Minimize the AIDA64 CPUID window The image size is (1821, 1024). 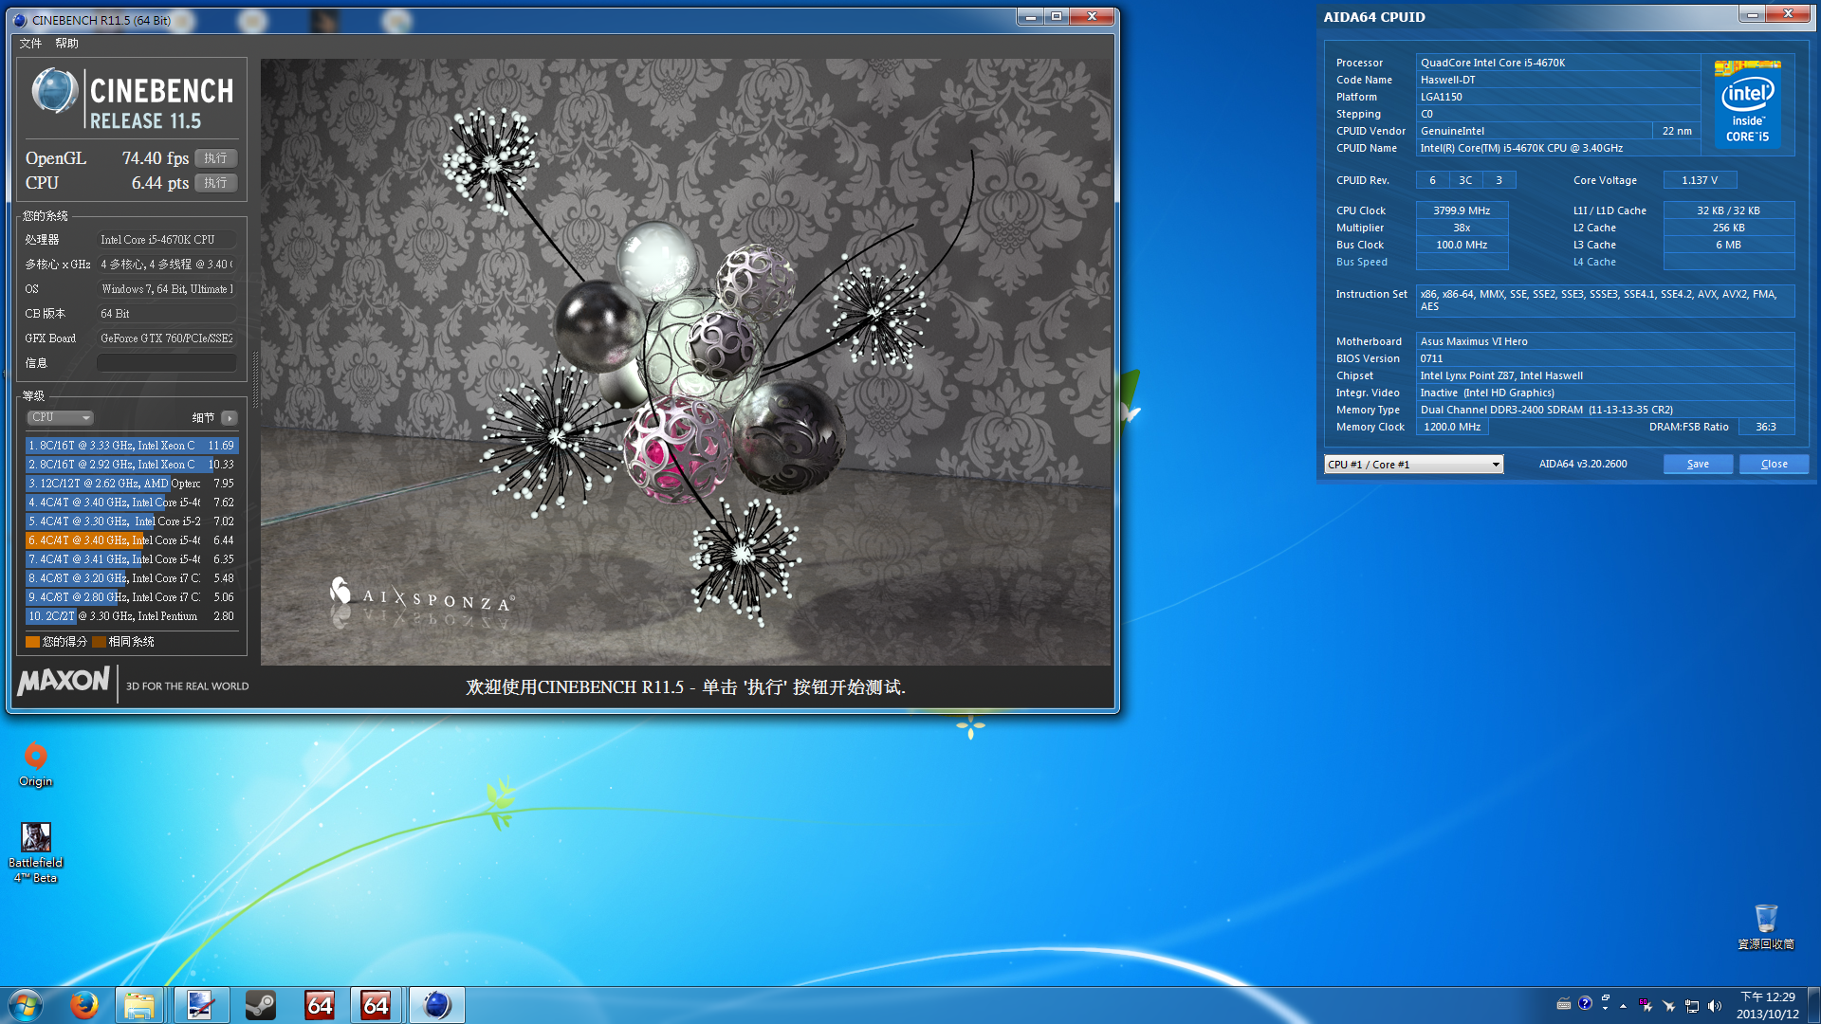1753,14
